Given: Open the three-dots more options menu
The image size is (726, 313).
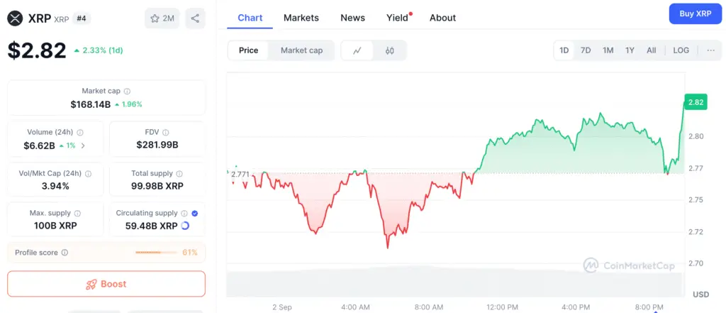Looking at the screenshot, I should coord(710,50).
